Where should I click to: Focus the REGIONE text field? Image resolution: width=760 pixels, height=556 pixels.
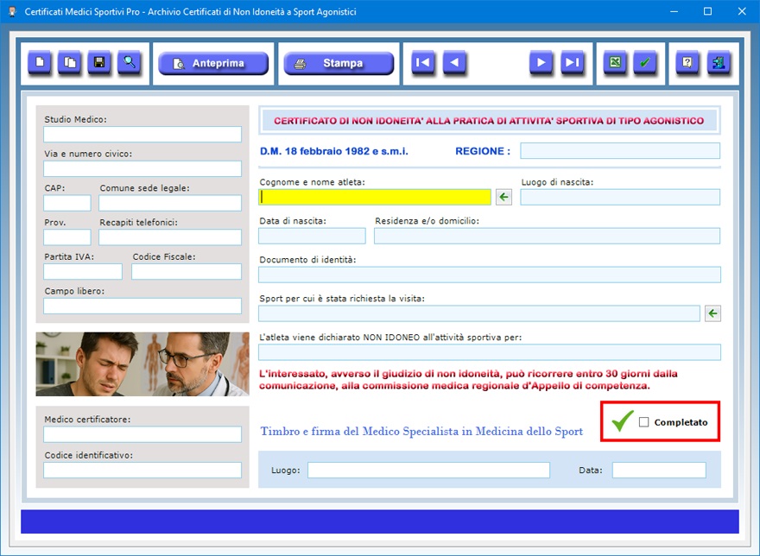619,151
